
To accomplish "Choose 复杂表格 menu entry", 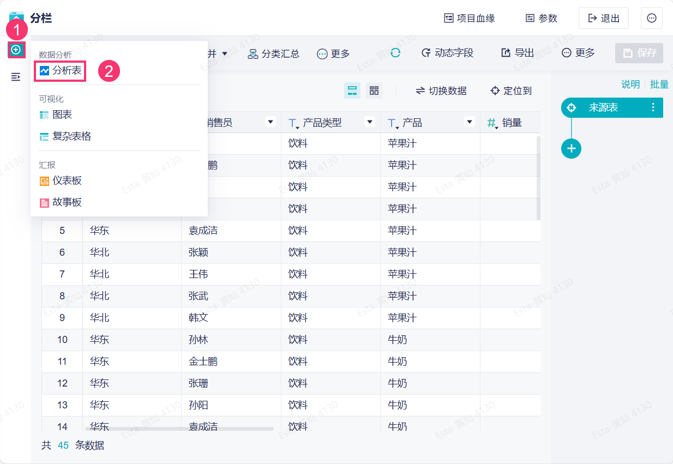I will pyautogui.click(x=65, y=136).
